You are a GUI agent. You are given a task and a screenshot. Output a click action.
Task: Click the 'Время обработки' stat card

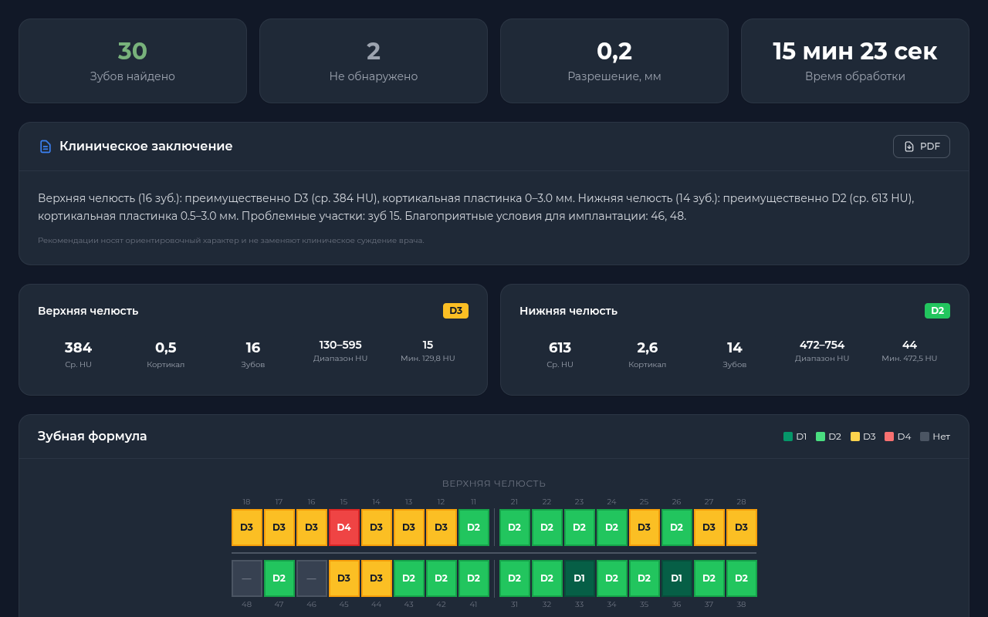pyautogui.click(x=854, y=61)
